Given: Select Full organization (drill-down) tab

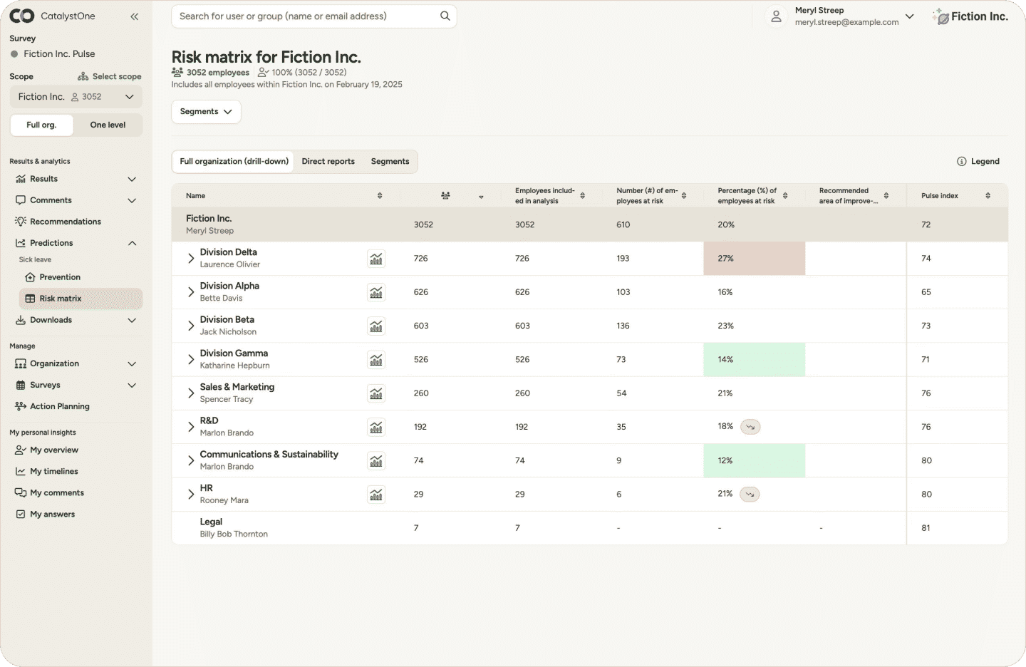Looking at the screenshot, I should tap(234, 162).
